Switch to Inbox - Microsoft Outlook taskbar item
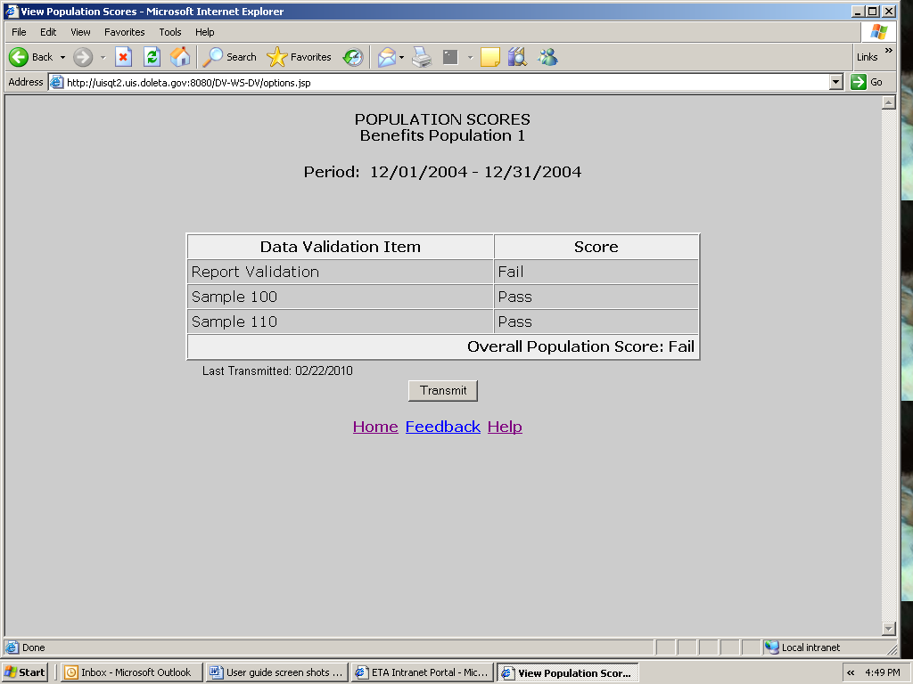Viewport: 913px width, 684px height. click(x=132, y=672)
